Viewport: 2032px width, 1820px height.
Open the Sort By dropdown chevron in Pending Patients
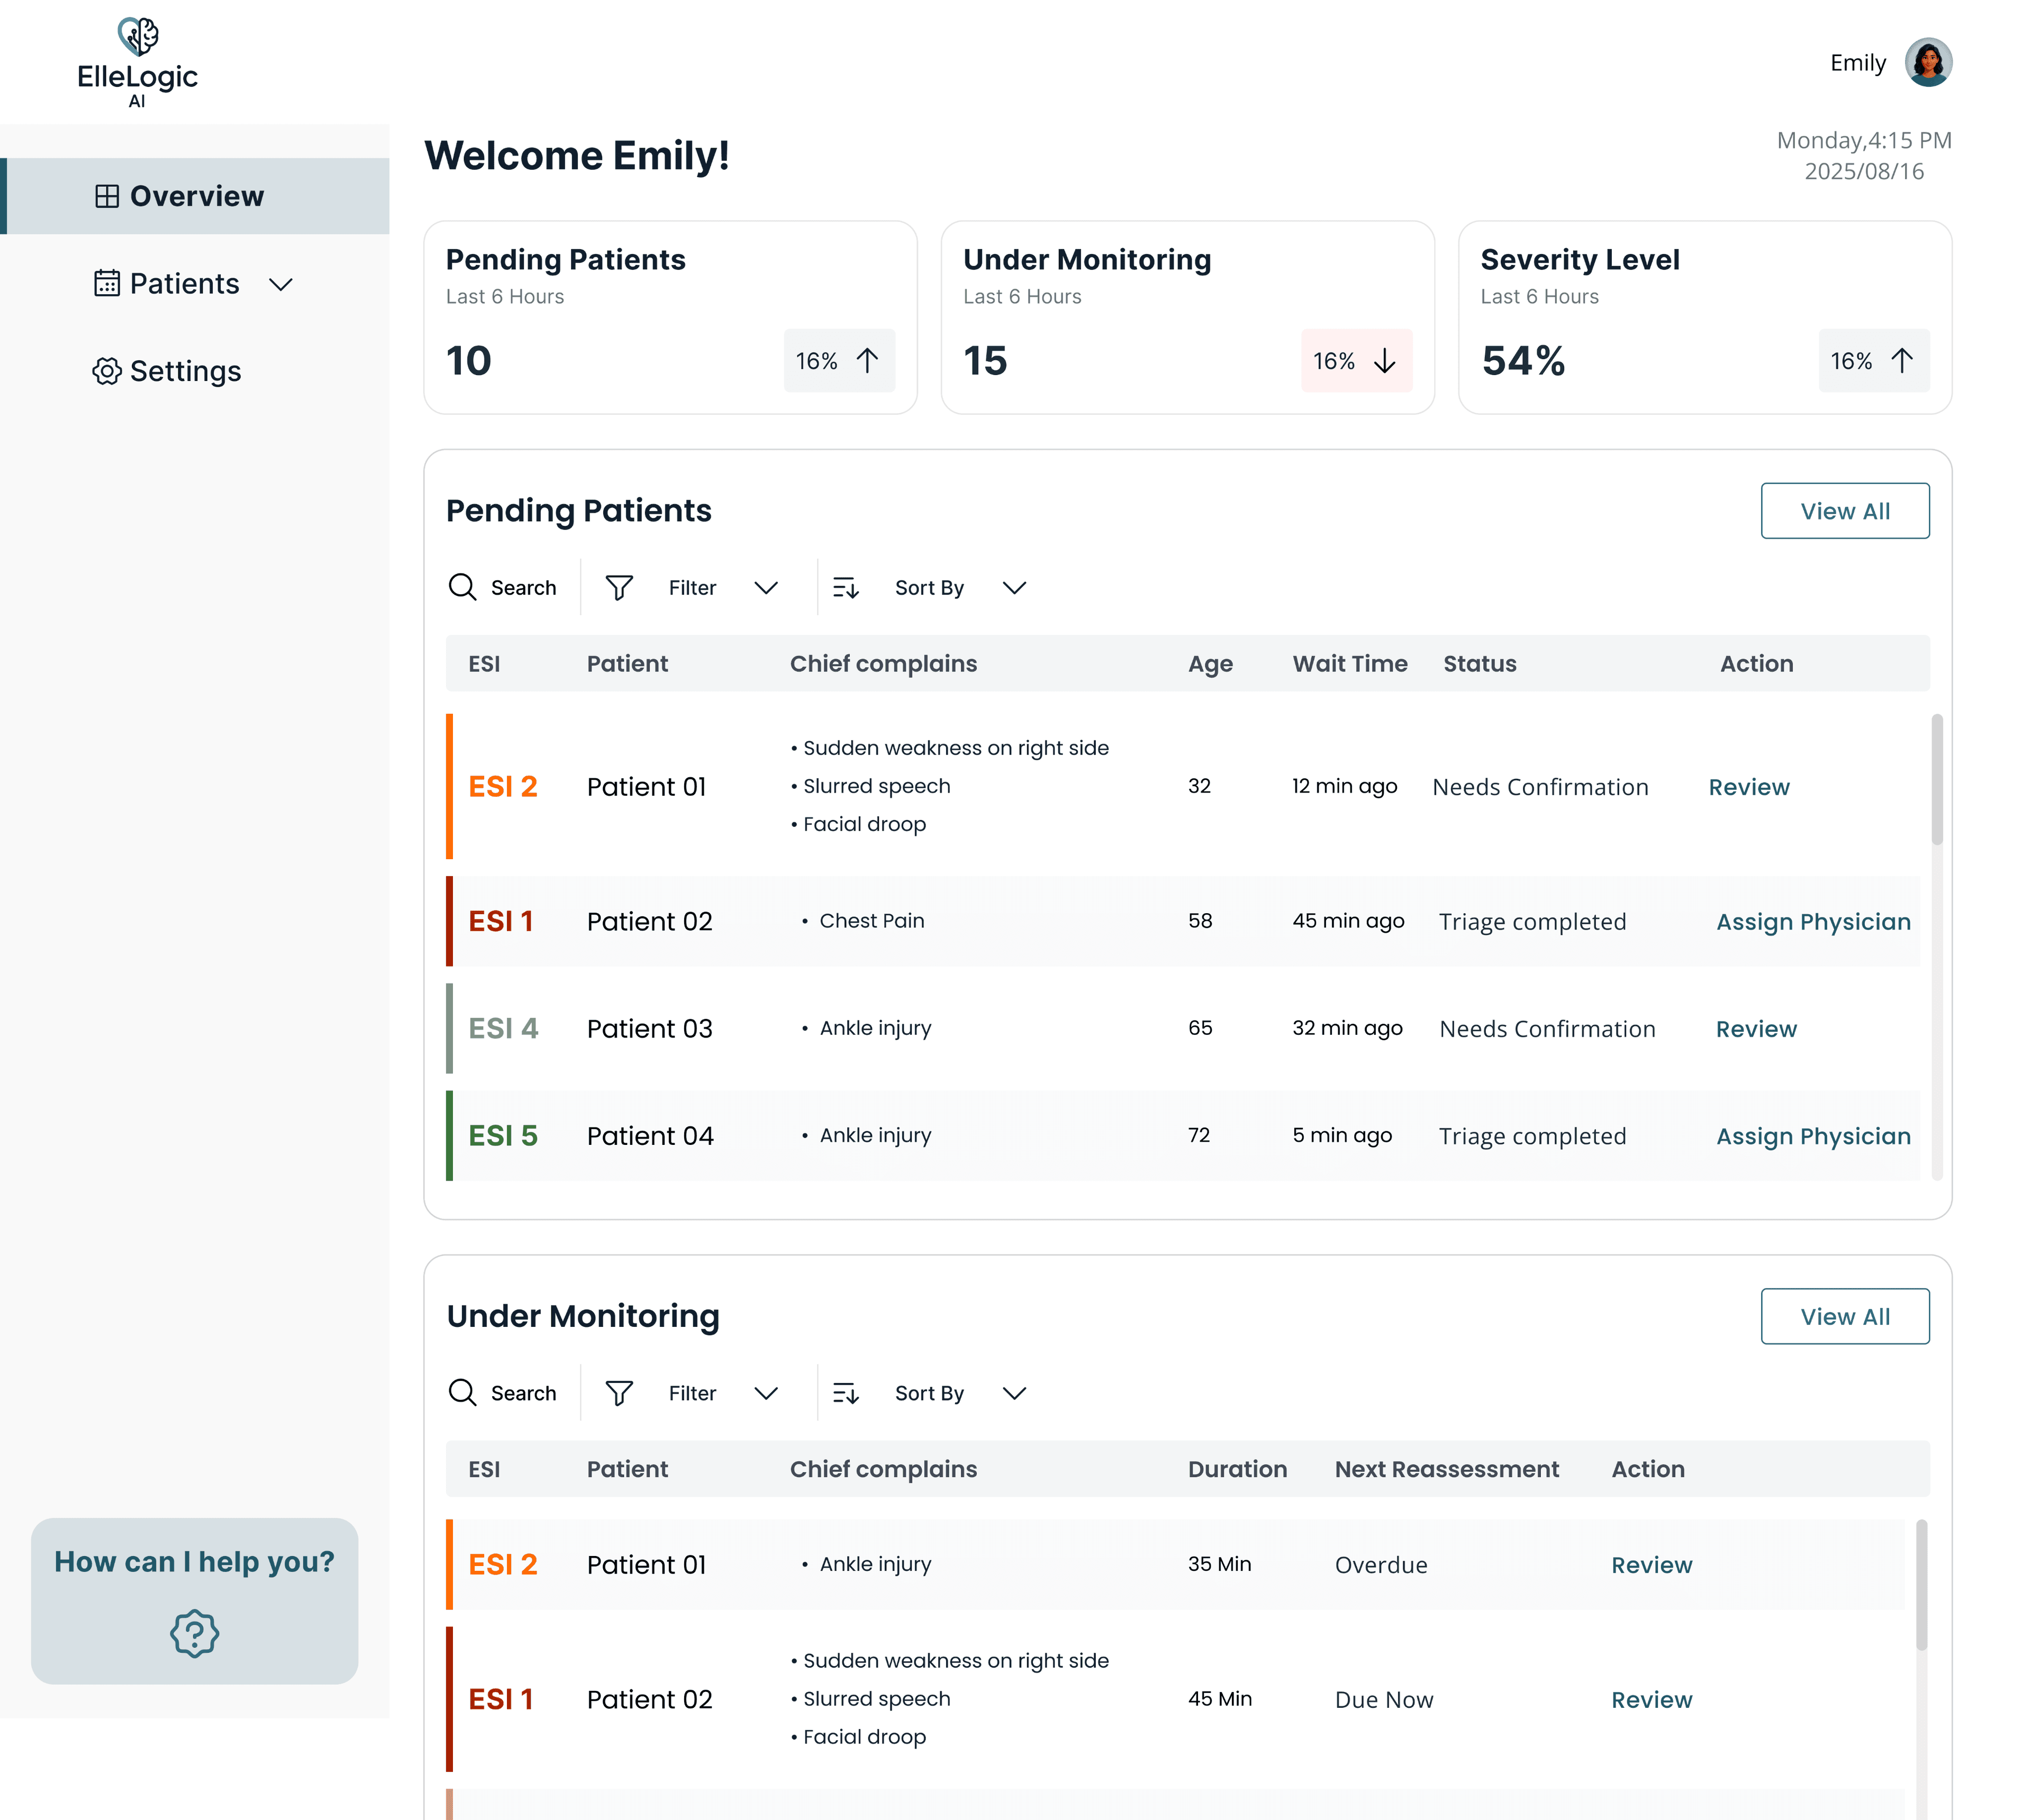click(x=1014, y=588)
